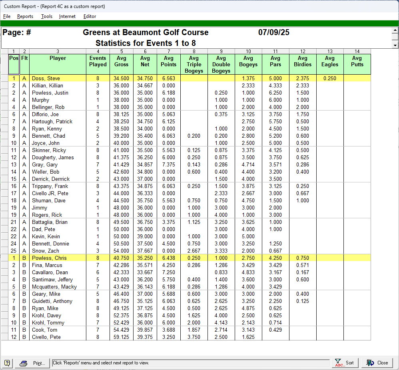This screenshot has width=399, height=370.
Task: Select the Events Played column header
Action: click(x=98, y=61)
